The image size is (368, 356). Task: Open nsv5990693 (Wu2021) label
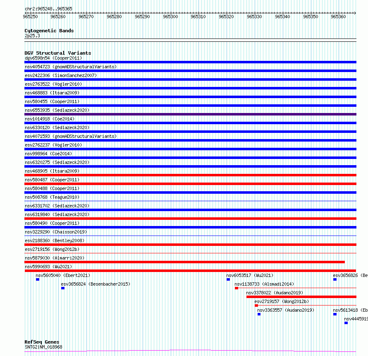tap(48, 267)
